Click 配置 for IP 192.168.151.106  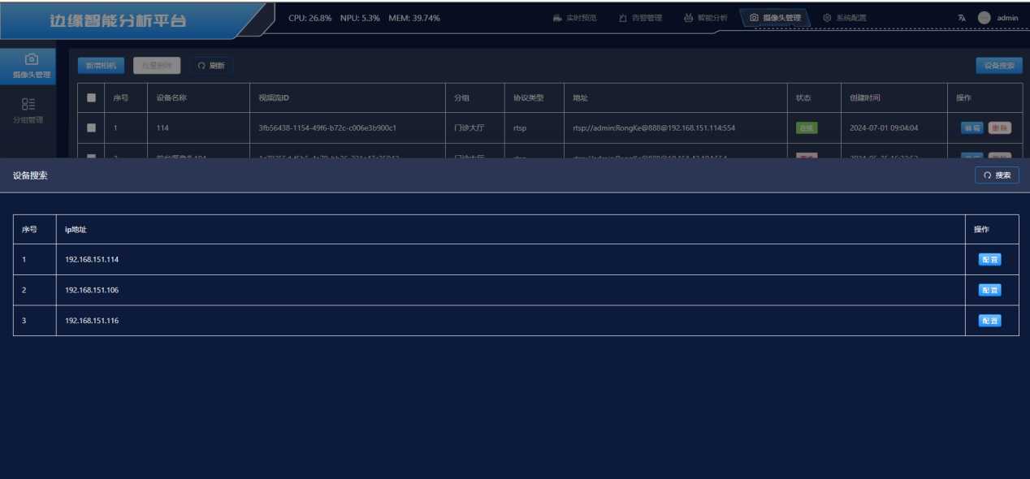tap(989, 290)
